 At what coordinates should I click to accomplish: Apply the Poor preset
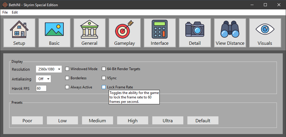pos(27,121)
